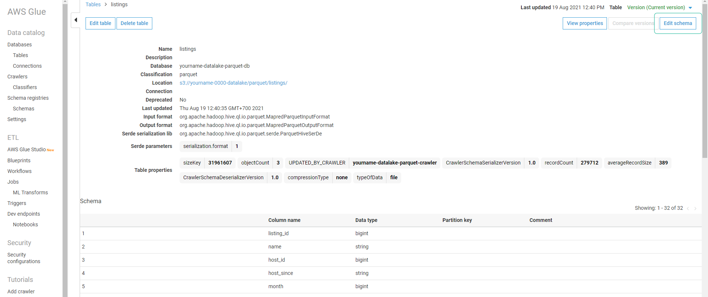
Task: Open AWS Glue Studio in the sidebar
Action: pos(27,149)
